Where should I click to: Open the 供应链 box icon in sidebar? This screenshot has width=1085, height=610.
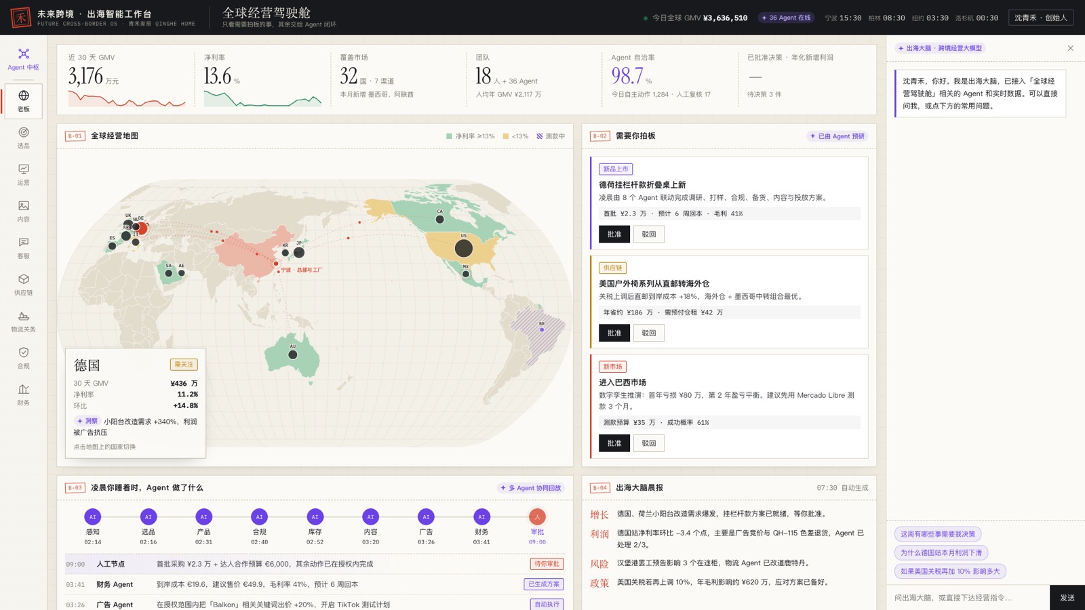[23, 284]
